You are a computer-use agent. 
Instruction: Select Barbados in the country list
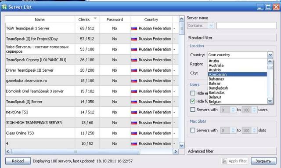[237, 93]
